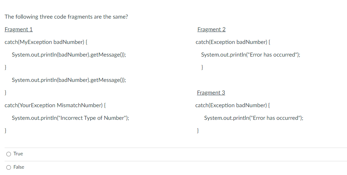
Task: Click the question text about three code fragments
Action: (x=66, y=17)
